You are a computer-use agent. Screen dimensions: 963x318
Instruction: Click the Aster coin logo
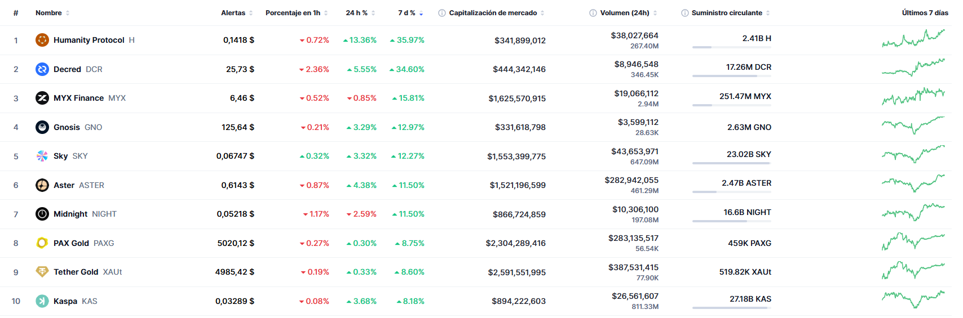pyautogui.click(x=42, y=185)
